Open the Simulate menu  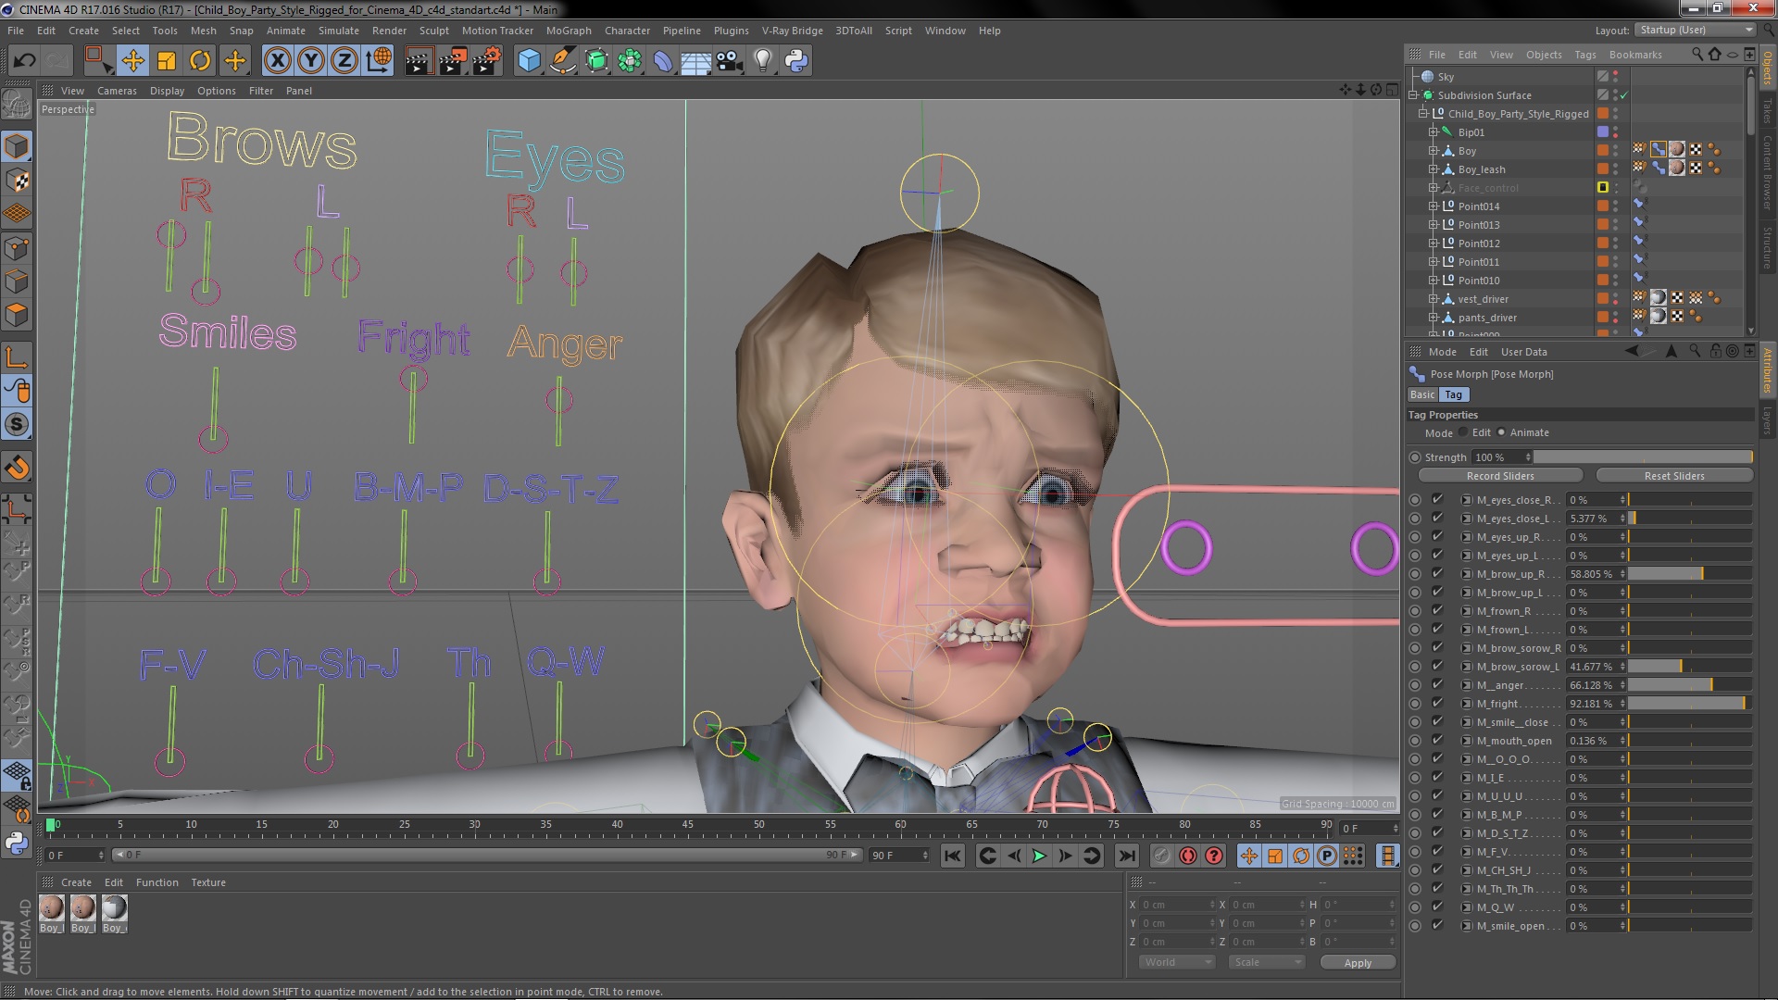click(338, 31)
